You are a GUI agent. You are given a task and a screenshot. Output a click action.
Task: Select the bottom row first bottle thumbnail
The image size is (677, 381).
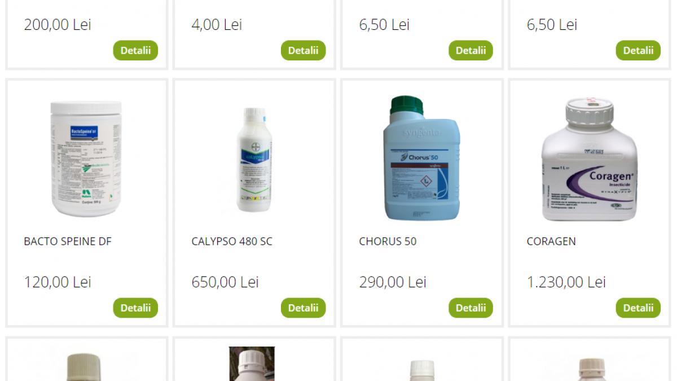click(86, 366)
